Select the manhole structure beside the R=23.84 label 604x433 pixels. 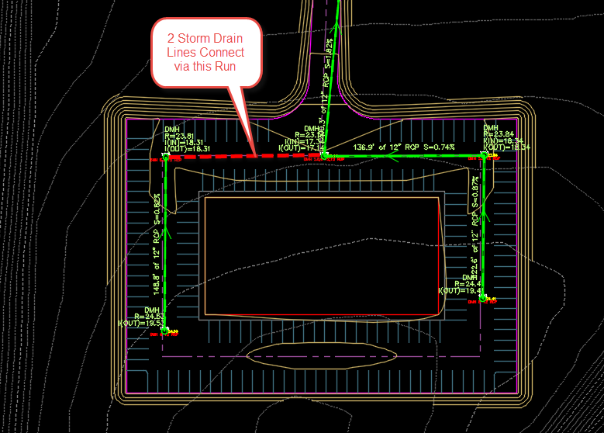point(483,156)
